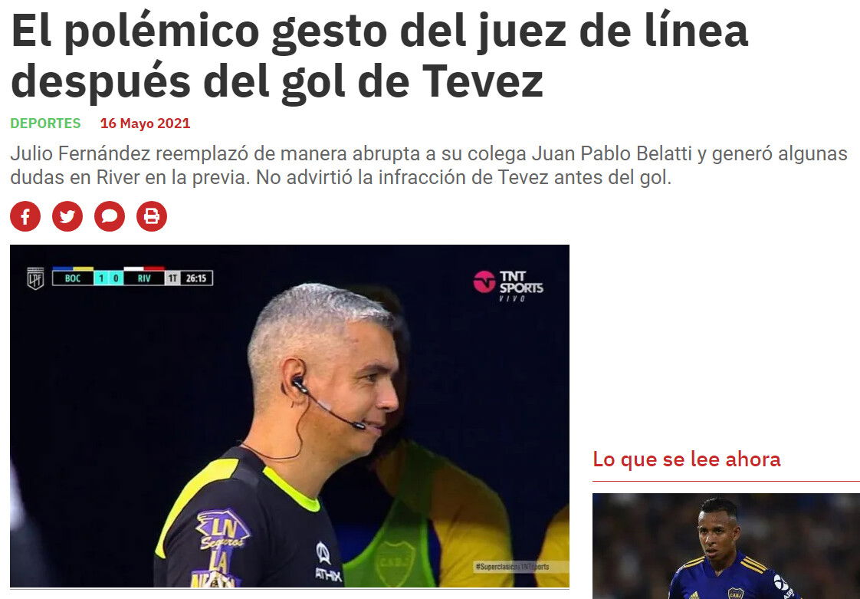Viewport: 860px width, 599px height.
Task: Click the LPF league shield in the image
Action: tap(36, 278)
